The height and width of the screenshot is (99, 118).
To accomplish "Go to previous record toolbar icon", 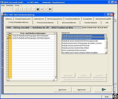I will click(x=21, y=9).
